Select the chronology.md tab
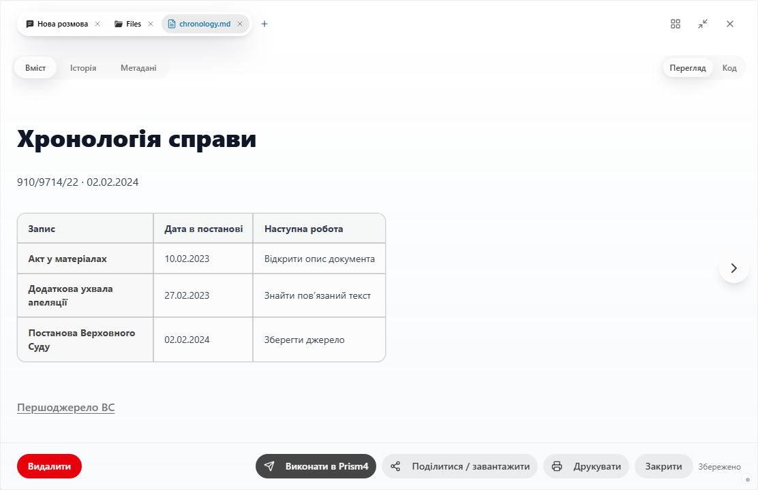The height and width of the screenshot is (490, 758). pyautogui.click(x=205, y=24)
